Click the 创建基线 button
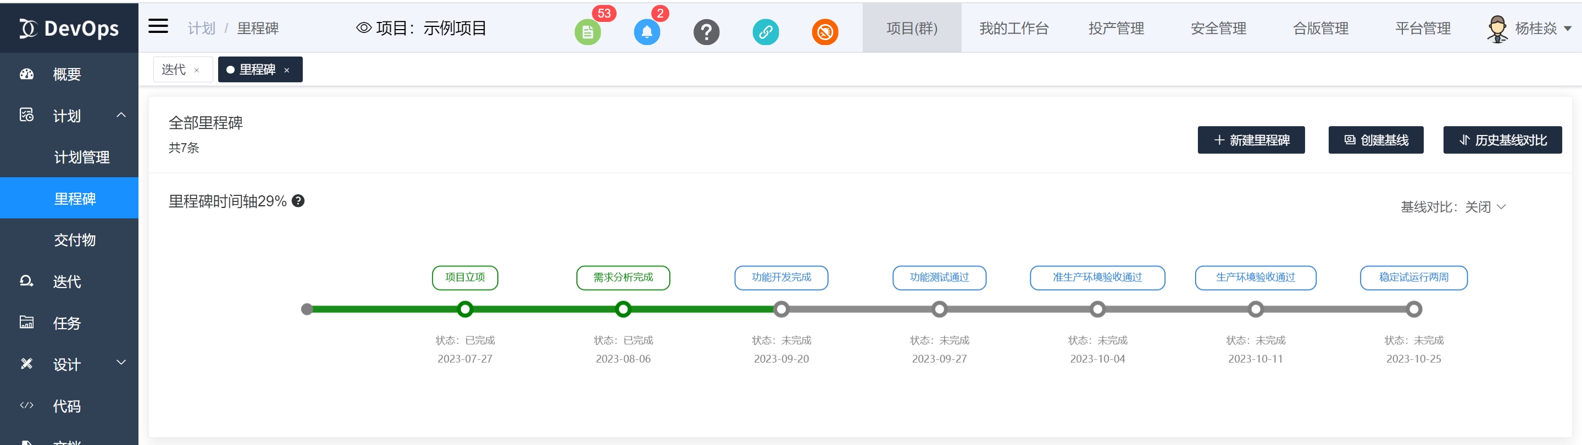The width and height of the screenshot is (1582, 445). 1375,140
